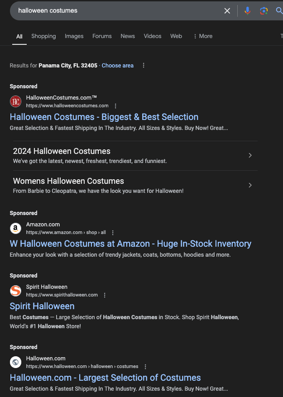This screenshot has height=397, width=283.
Task: Open ad options dots for the amazon.com result
Action: (113, 233)
